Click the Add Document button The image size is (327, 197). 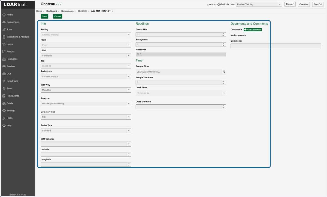click(253, 30)
